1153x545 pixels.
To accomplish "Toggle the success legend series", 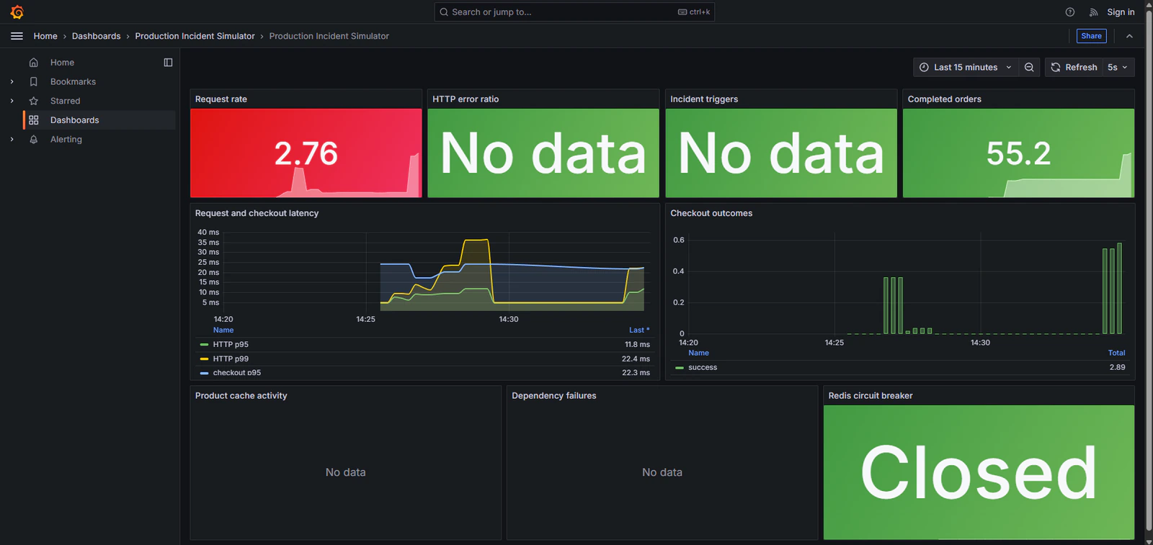I will point(703,367).
